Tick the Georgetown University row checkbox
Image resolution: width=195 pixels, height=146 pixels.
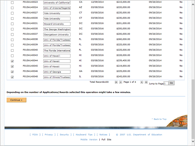[12, 34]
